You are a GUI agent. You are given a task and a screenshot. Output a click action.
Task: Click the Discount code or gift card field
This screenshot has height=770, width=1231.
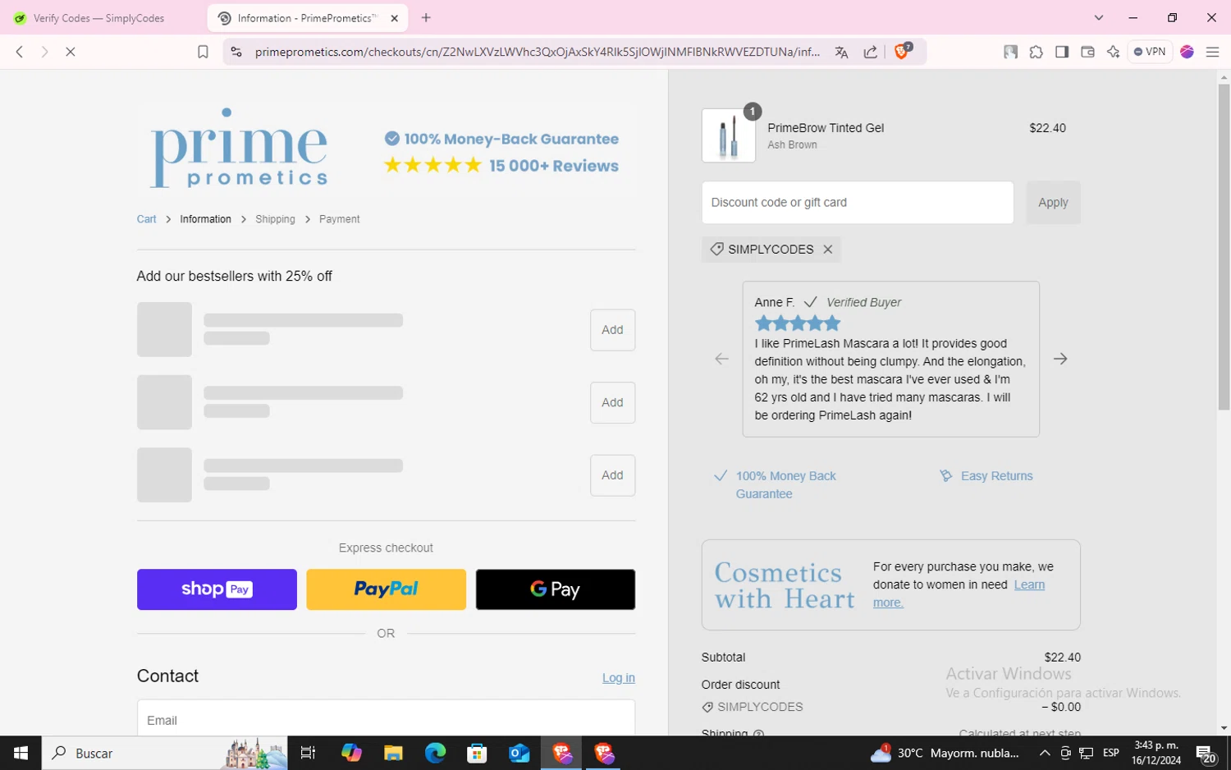click(x=858, y=203)
